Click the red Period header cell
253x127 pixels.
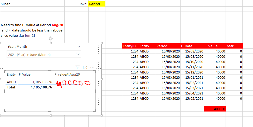click(168, 46)
